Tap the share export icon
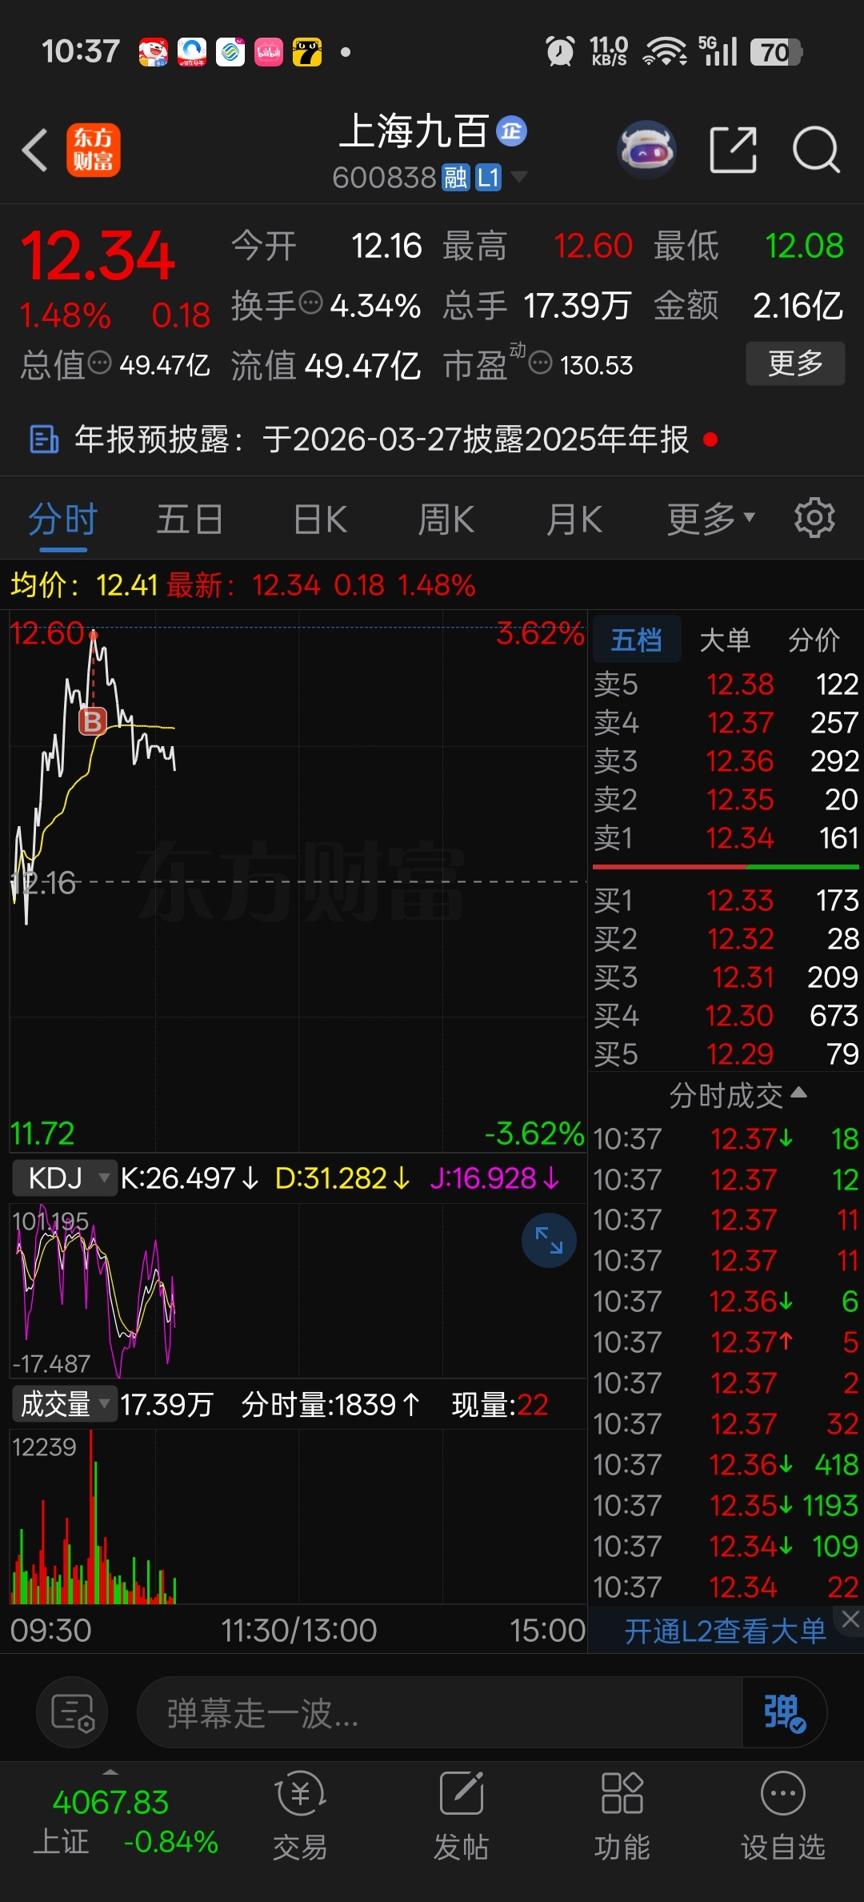The image size is (864, 1902). (734, 150)
